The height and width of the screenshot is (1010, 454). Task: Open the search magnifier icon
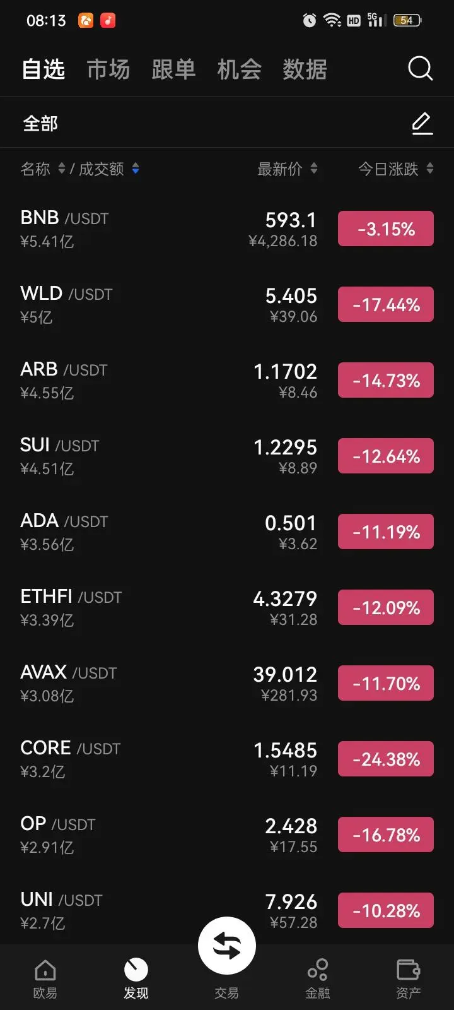click(x=420, y=68)
